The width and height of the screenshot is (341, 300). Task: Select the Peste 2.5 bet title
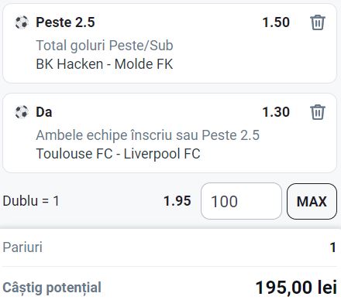pos(65,22)
